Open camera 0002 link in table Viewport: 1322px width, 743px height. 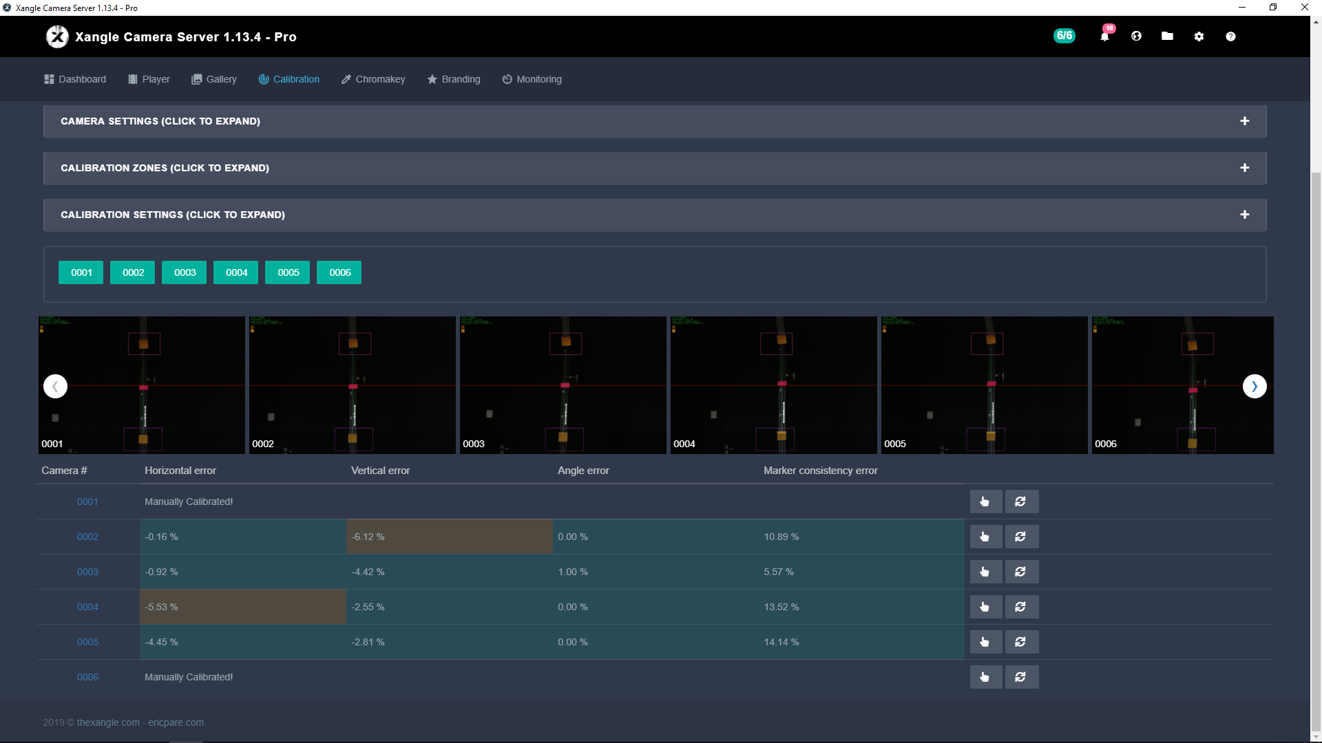87,537
